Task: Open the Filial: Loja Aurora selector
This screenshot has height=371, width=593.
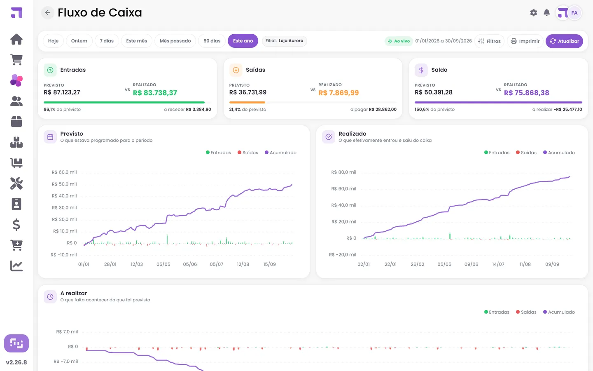Action: coord(285,41)
